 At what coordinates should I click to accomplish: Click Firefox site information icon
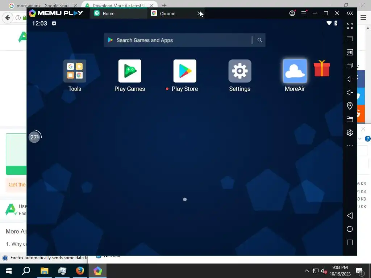coord(18,18)
